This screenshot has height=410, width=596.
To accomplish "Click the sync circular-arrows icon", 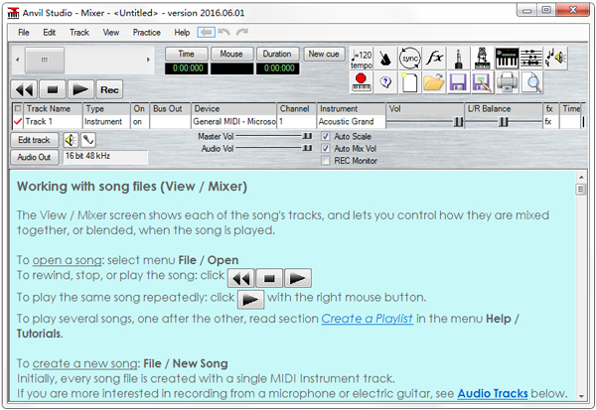I will (x=409, y=59).
